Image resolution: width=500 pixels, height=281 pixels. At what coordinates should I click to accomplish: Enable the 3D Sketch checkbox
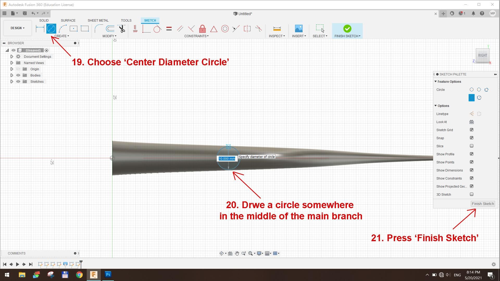[471, 194]
